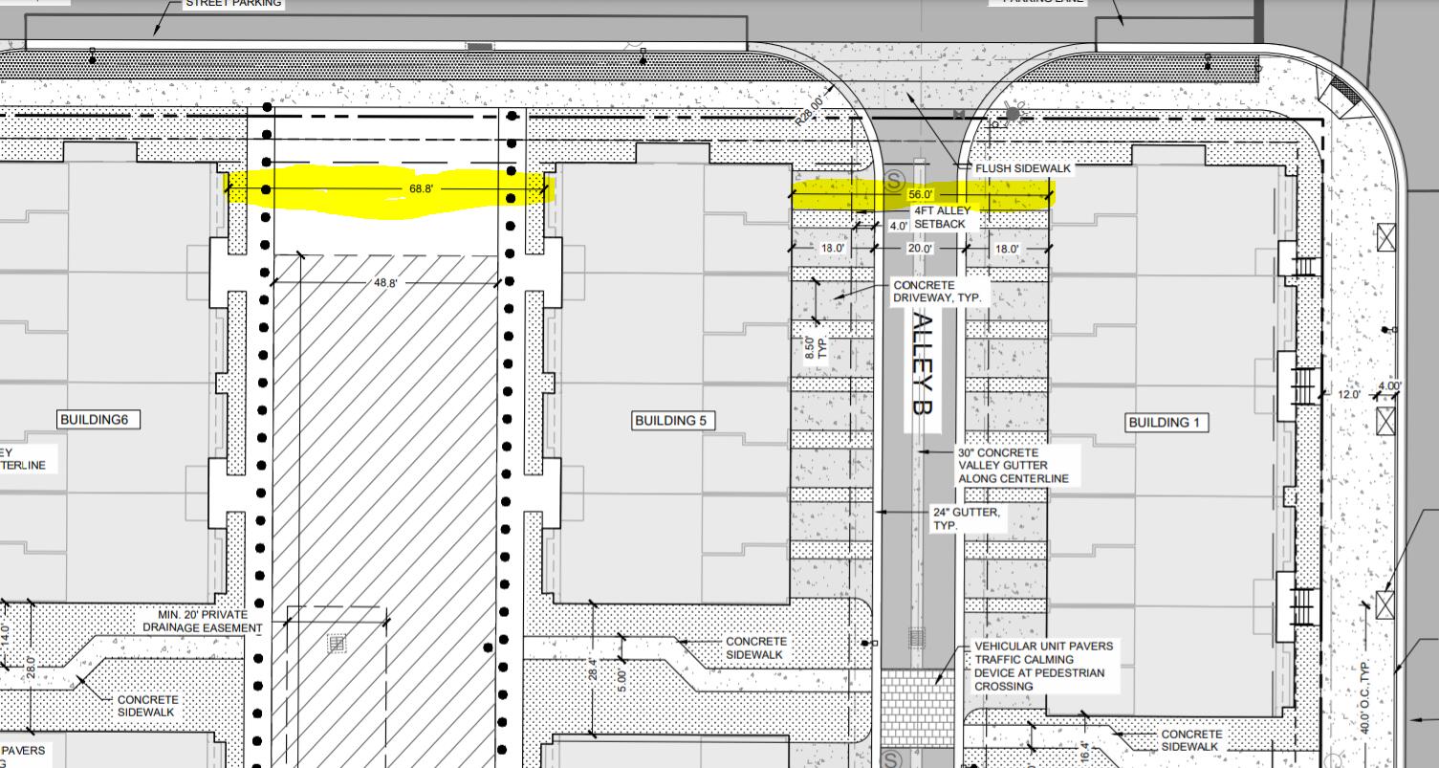
Task: Click the CONCRETE DRIVEWAY, TYP. callout
Action: click(x=937, y=292)
